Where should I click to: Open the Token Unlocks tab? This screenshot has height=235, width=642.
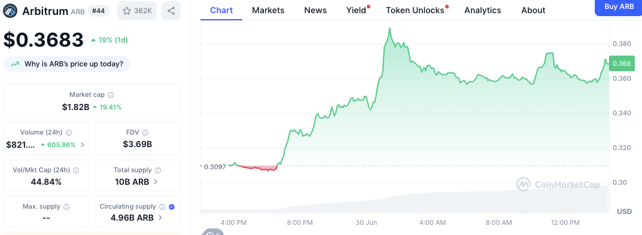pos(415,10)
